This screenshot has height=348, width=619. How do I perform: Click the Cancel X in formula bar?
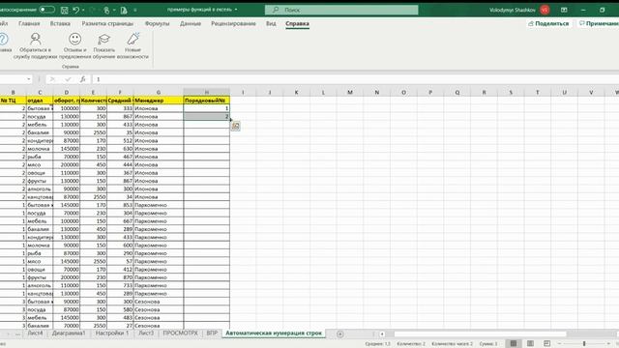(x=51, y=79)
